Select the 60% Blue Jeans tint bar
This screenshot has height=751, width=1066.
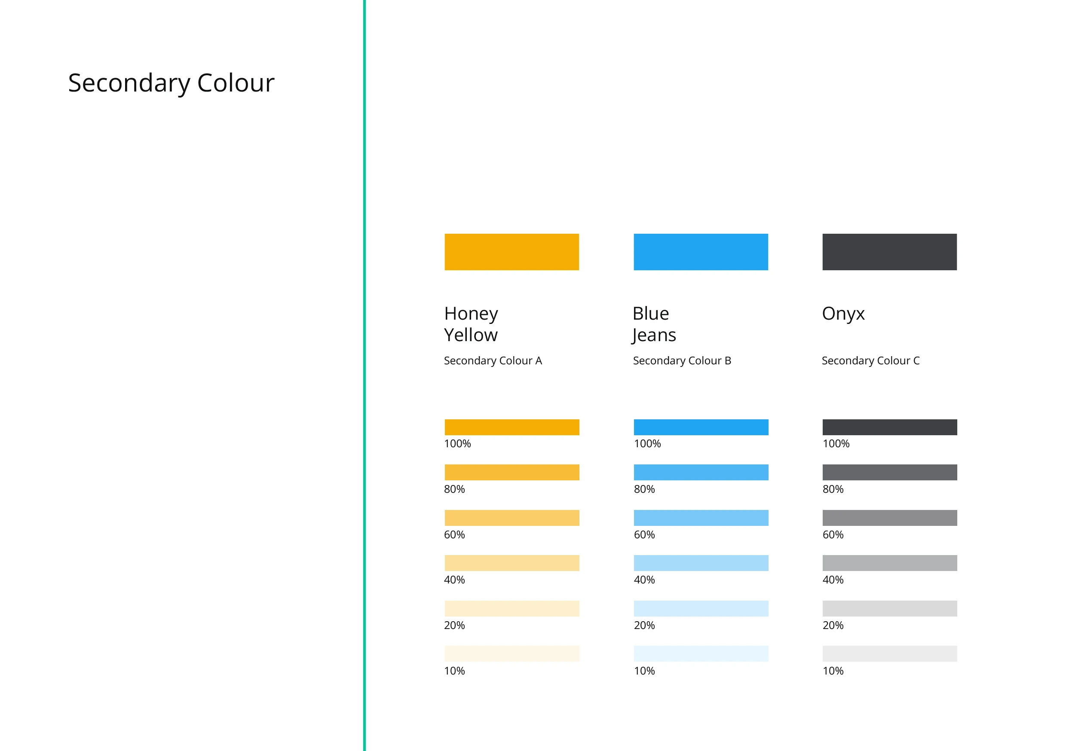(701, 518)
